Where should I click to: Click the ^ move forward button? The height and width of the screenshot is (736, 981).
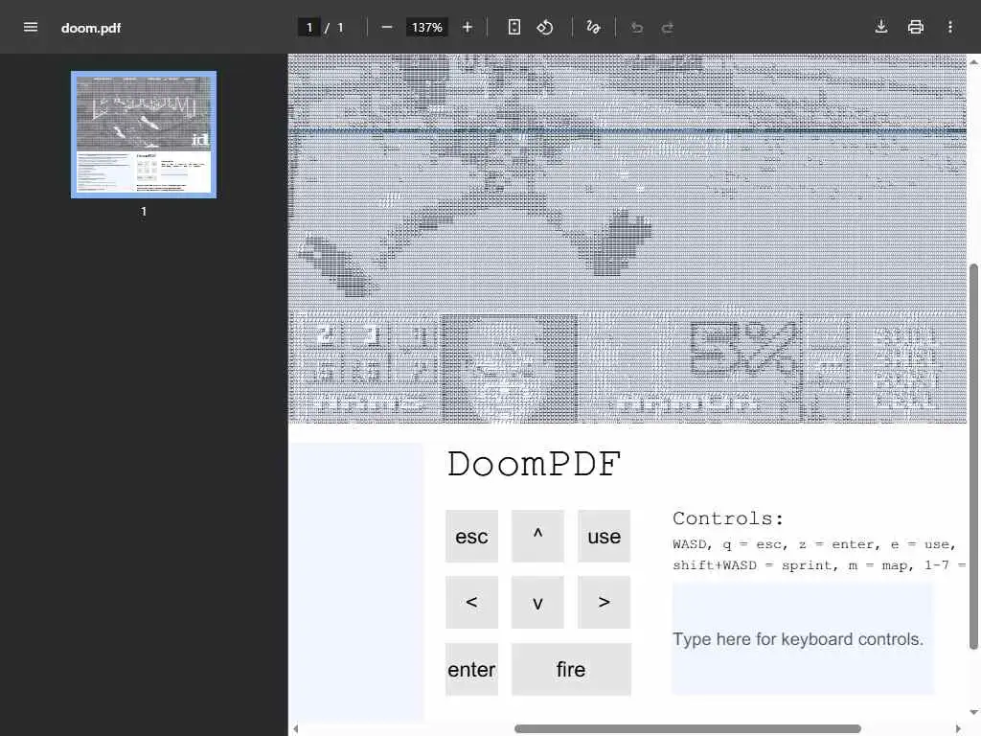pyautogui.click(x=537, y=536)
